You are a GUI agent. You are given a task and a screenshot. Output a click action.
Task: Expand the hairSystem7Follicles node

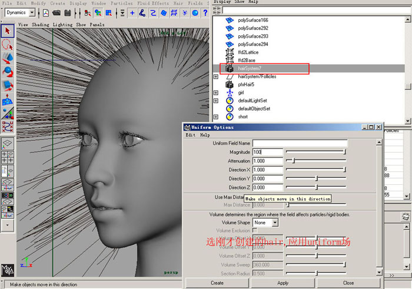(x=216, y=77)
